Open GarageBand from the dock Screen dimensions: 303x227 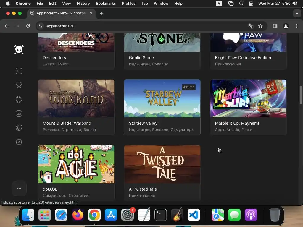click(x=177, y=215)
